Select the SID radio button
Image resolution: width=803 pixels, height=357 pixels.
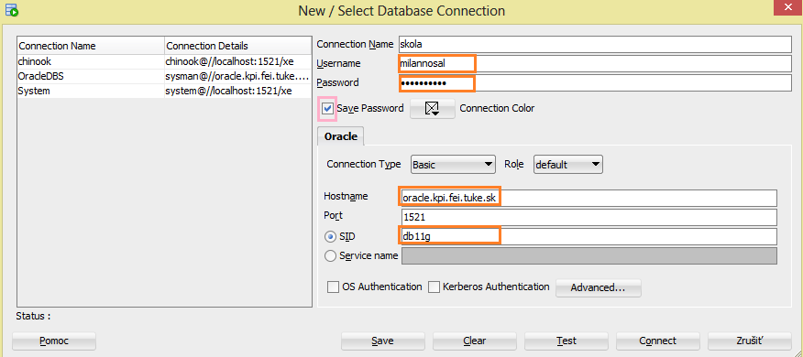(331, 237)
